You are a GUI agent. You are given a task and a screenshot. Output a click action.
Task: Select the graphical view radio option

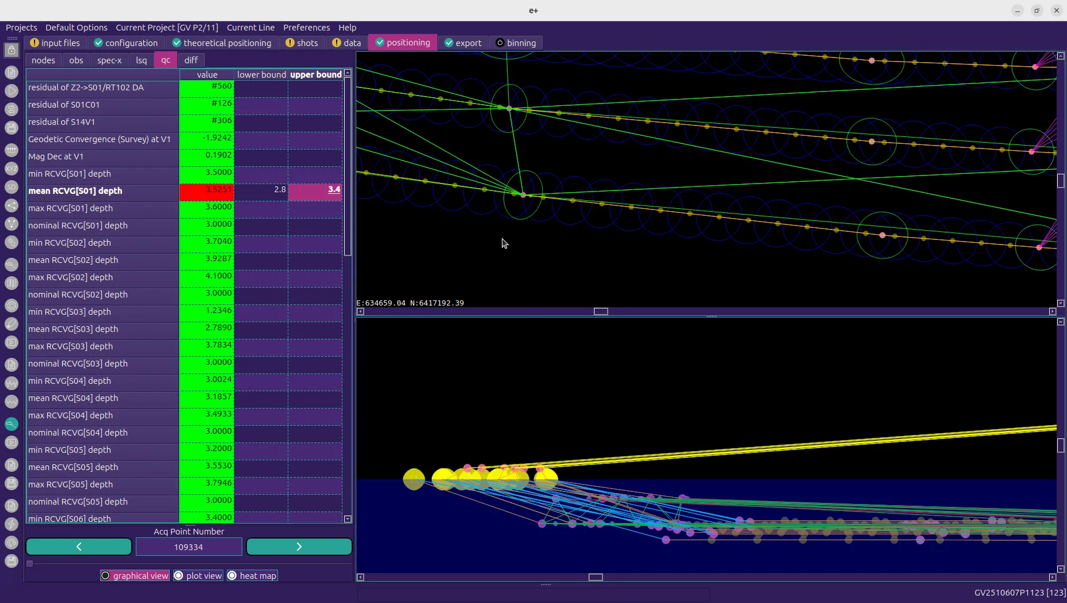pos(135,575)
